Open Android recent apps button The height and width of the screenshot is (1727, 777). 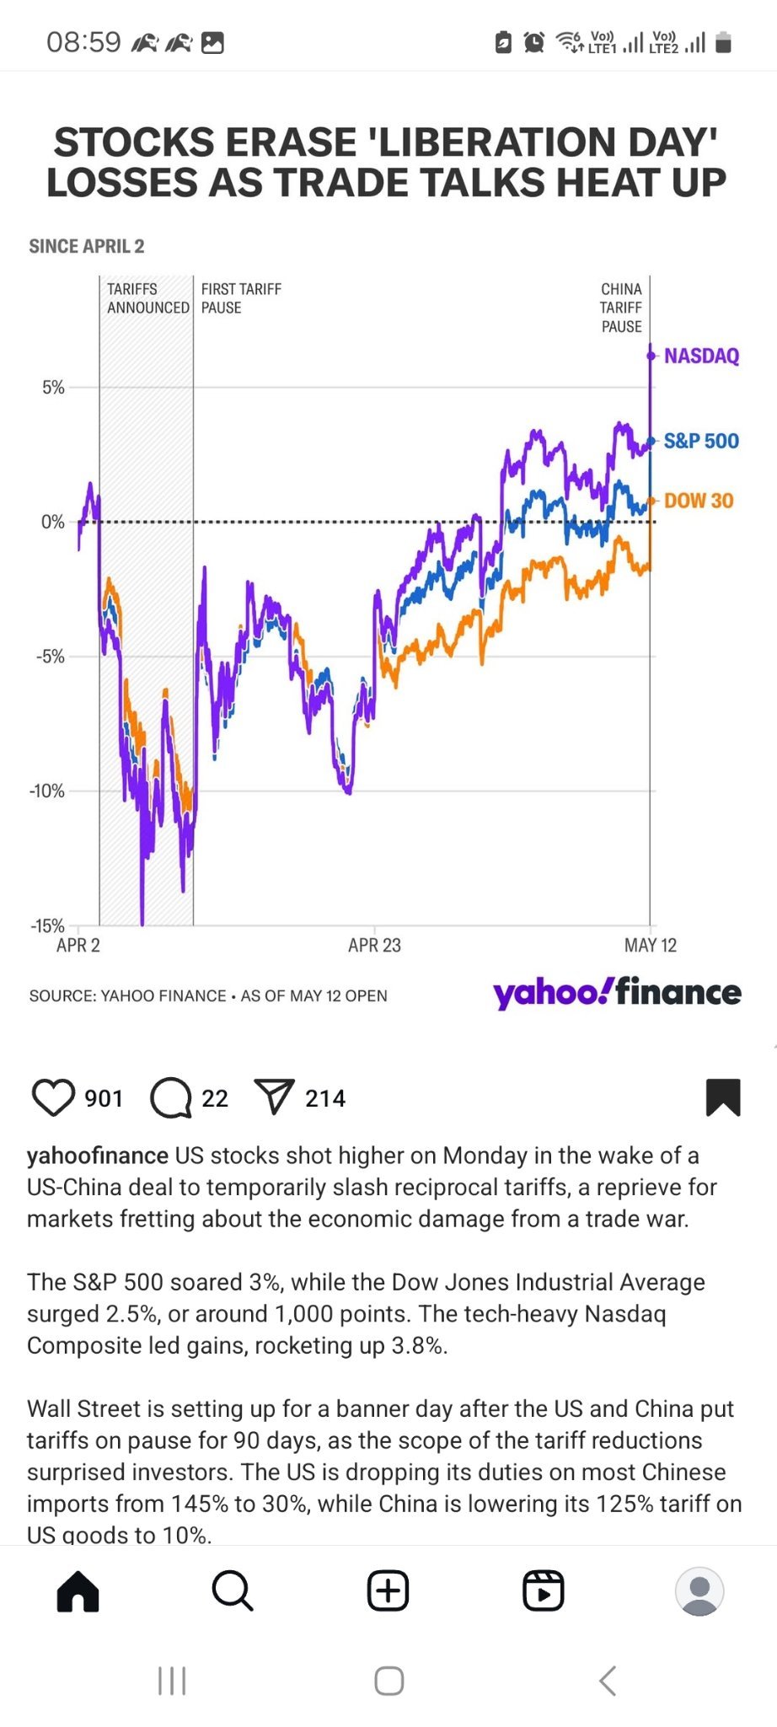172,1680
